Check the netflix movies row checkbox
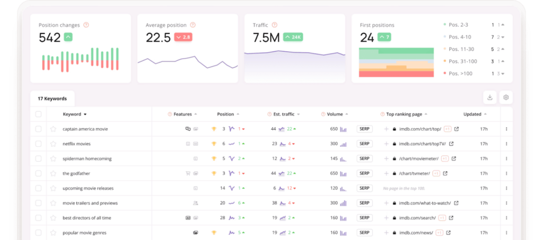 (38, 144)
